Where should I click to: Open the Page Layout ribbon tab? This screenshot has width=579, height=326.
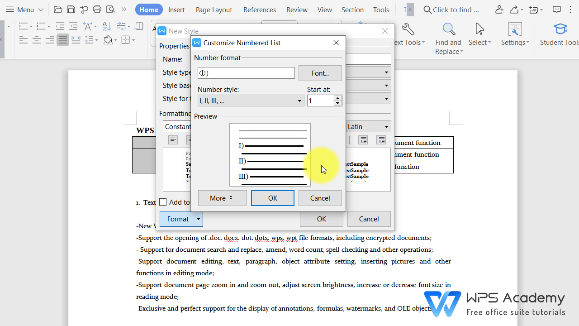click(214, 10)
